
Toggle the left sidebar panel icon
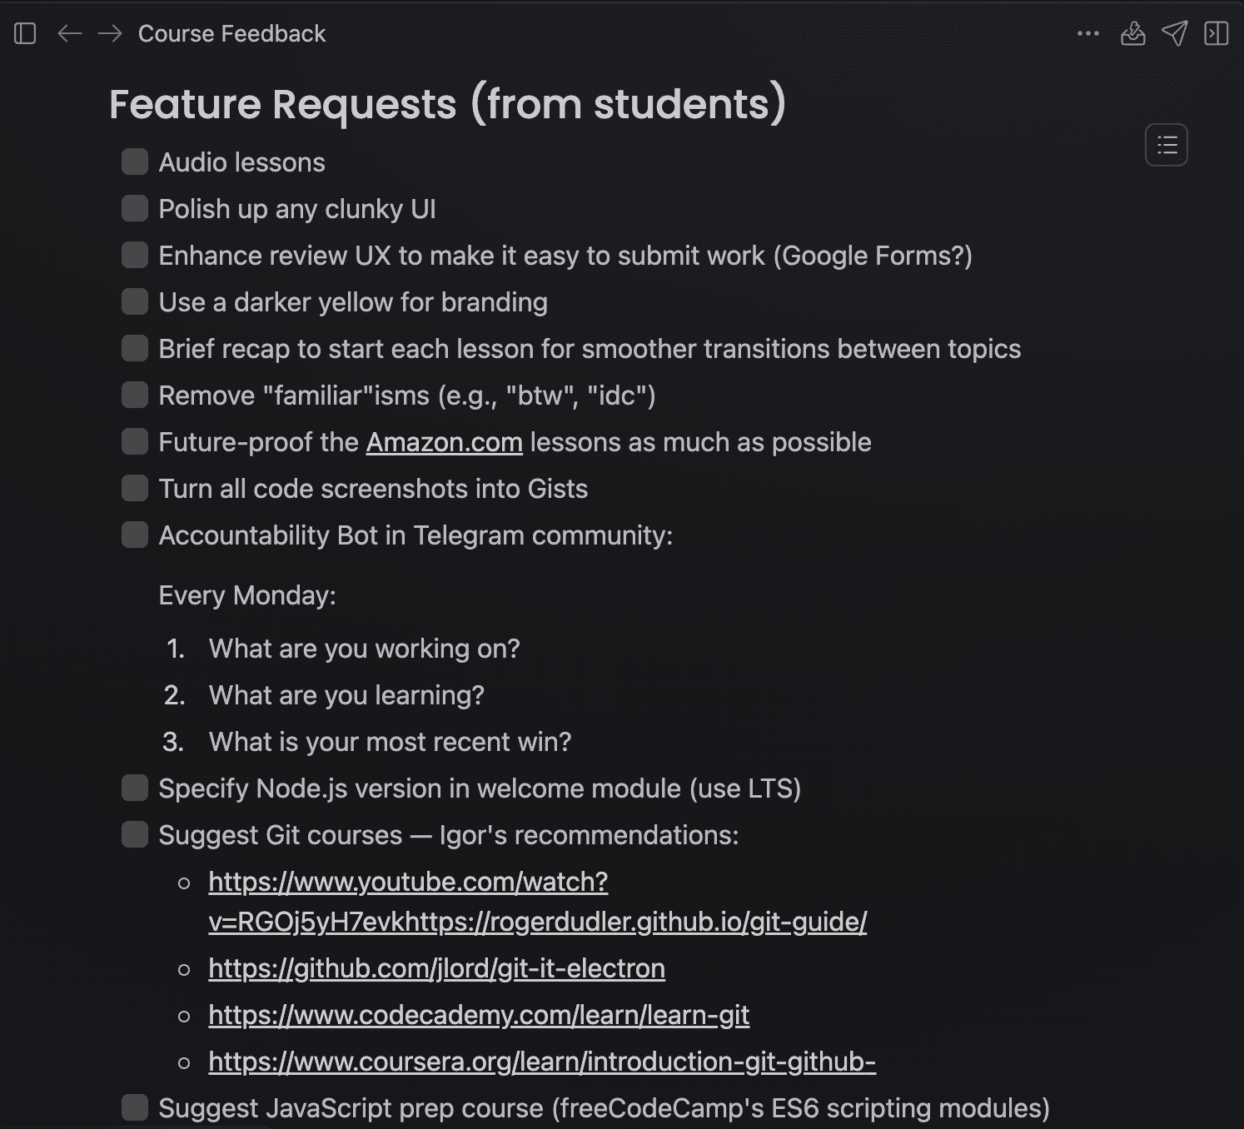pyautogui.click(x=25, y=33)
